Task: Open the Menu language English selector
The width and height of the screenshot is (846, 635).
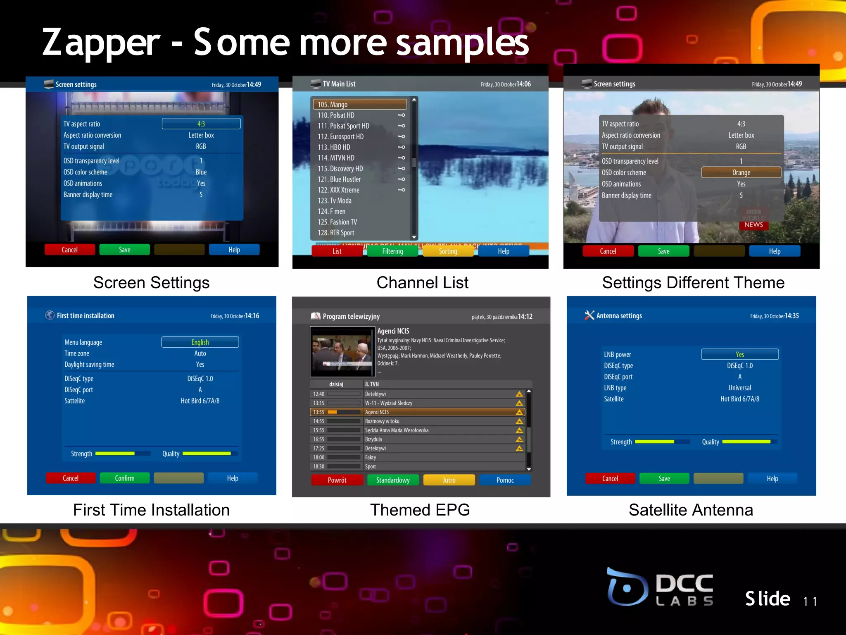Action: click(x=200, y=342)
